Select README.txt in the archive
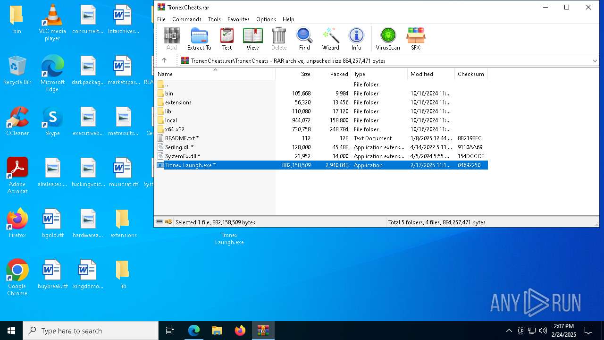Screen dimensions: 604x340 (x=321, y=138)
